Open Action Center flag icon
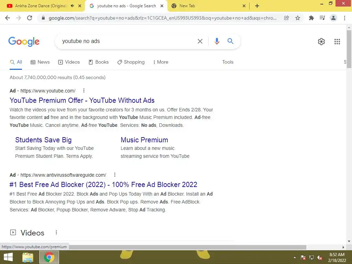Screen dimensions: 352x264 pos(303,257)
